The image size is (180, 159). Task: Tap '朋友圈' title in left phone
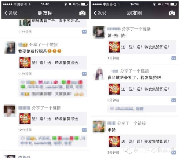45,13
